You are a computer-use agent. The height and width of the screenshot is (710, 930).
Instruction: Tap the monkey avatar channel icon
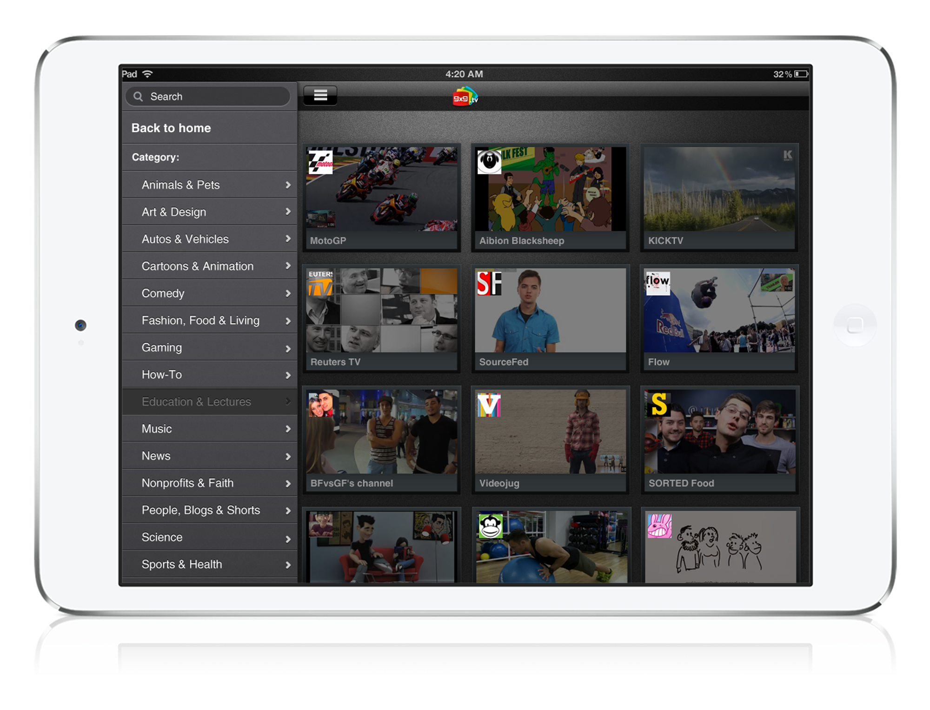(491, 526)
